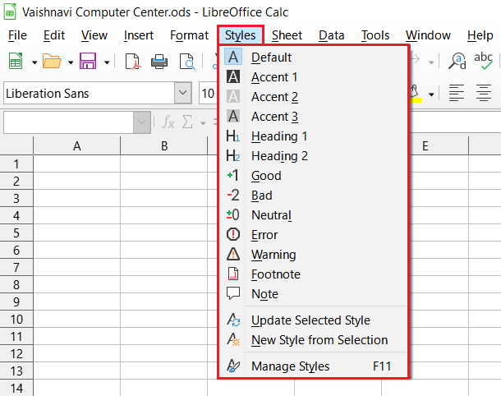The height and width of the screenshot is (396, 501).
Task: Apply the Good cell style
Action: pyautogui.click(x=313, y=176)
